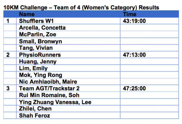The image size is (182, 124).
Task: Select the Arcella, Concetta row
Action: pos(42,28)
